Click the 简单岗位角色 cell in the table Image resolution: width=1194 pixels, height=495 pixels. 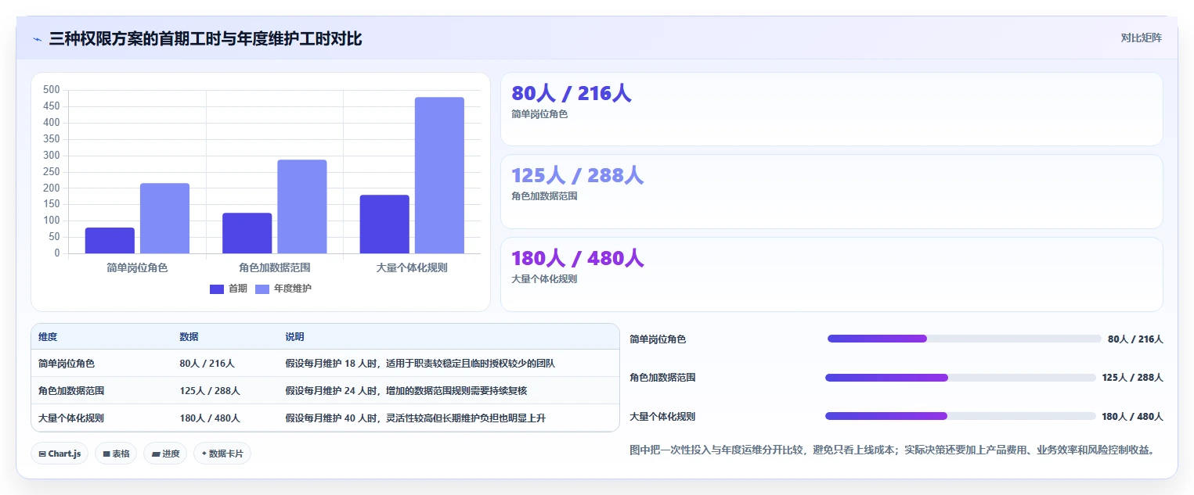(67, 364)
